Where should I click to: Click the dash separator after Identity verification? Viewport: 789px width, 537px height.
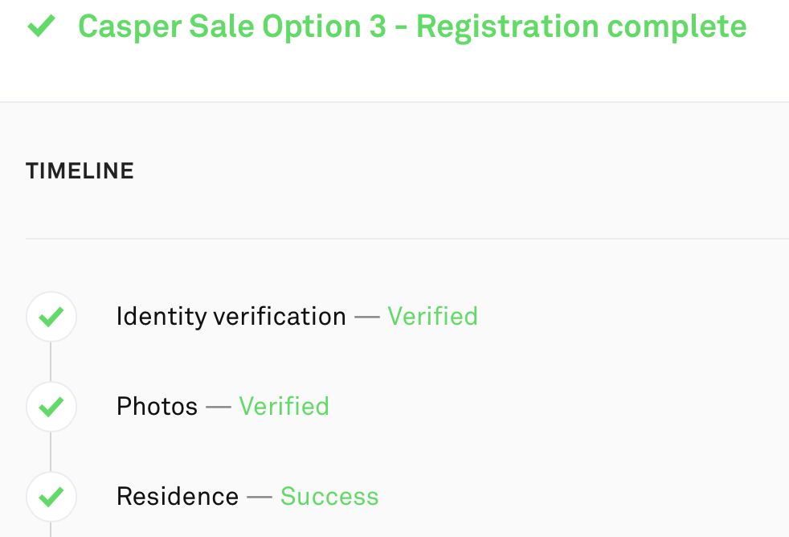click(x=367, y=317)
